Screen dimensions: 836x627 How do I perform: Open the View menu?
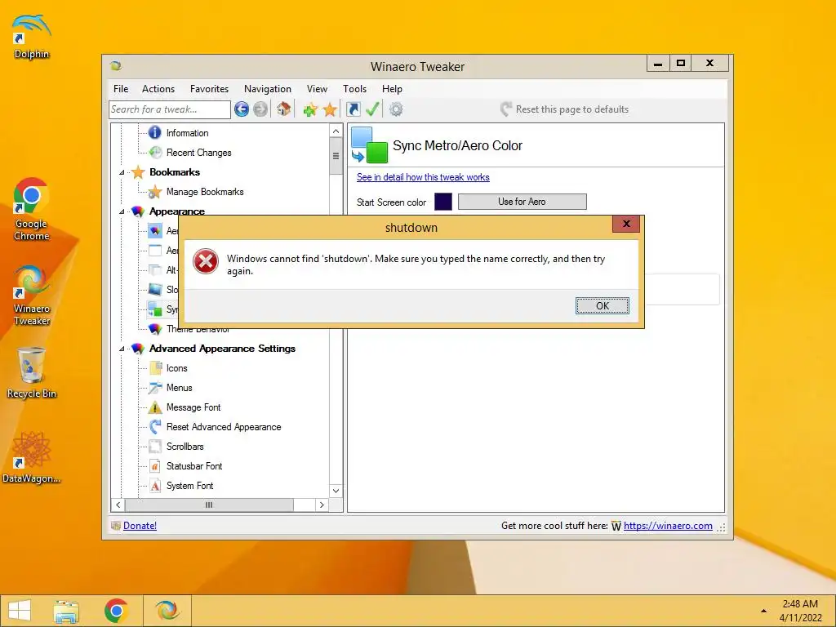(x=317, y=88)
